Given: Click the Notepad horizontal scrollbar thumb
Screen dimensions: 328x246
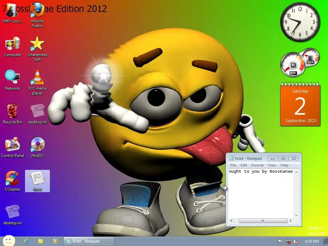Looking at the screenshot, I should coord(263,221).
